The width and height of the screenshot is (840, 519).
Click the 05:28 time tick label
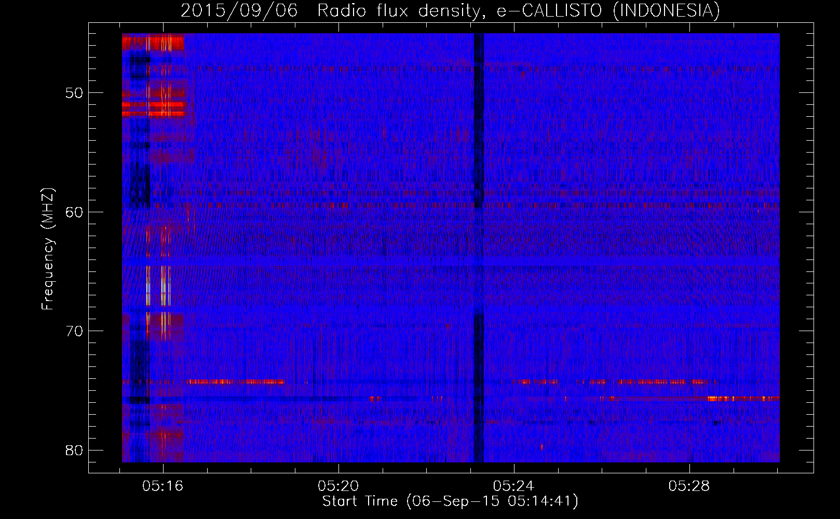coord(689,486)
